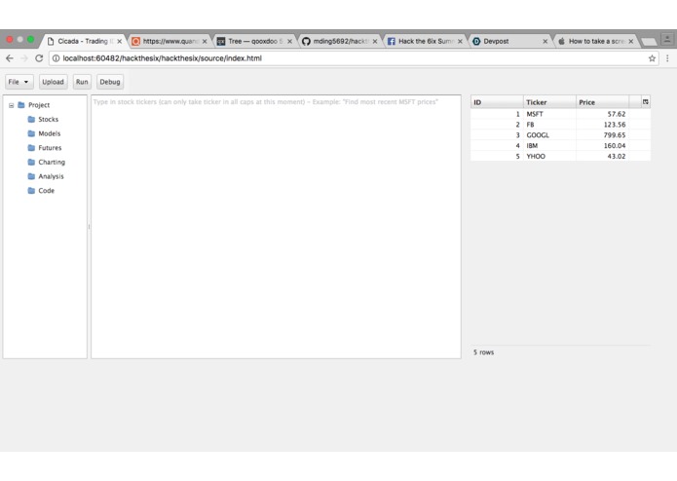
Task: Open the Analysis folder
Action: pos(51,176)
